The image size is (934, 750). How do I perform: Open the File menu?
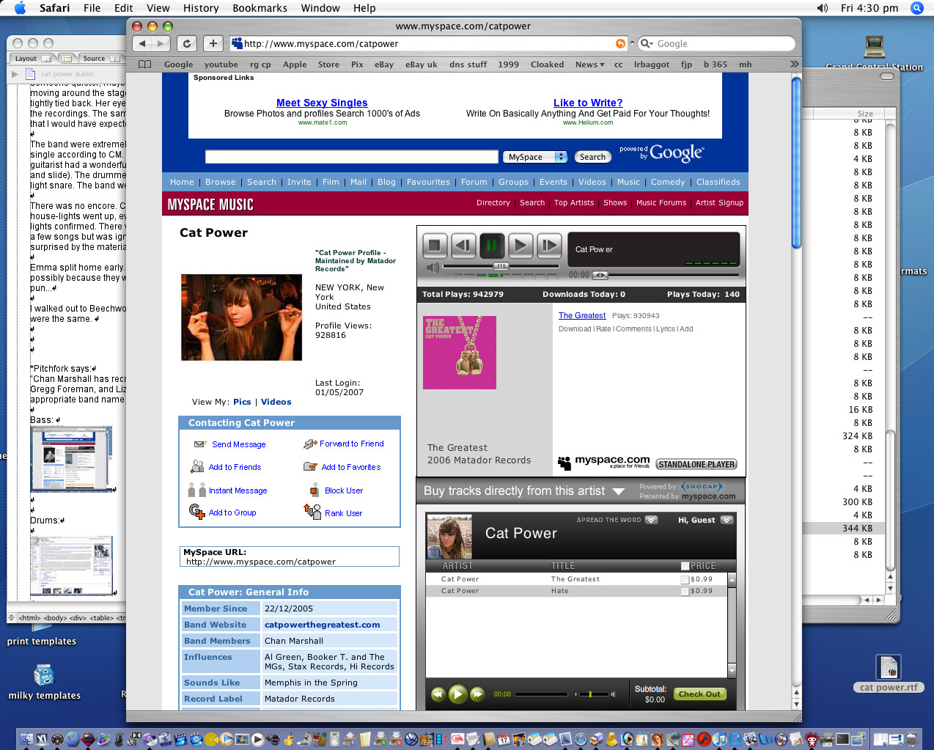tap(92, 8)
